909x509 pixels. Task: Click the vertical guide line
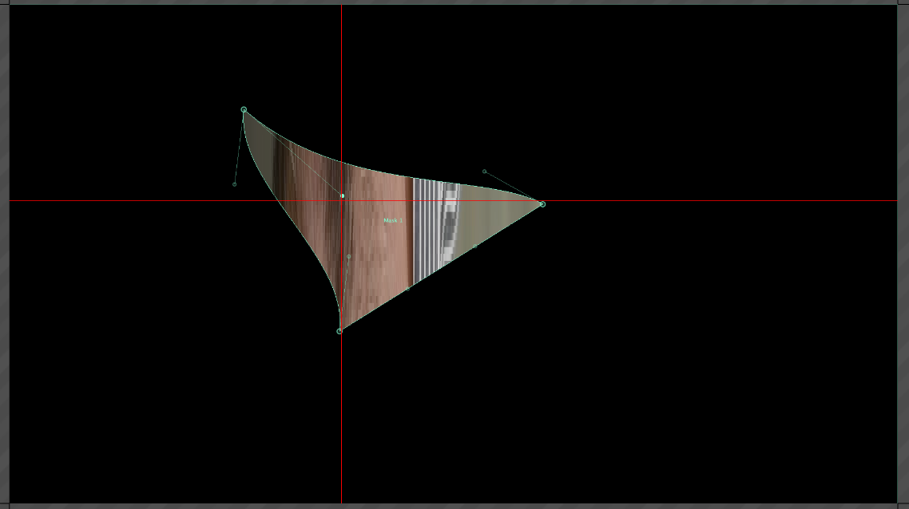[x=342, y=415]
